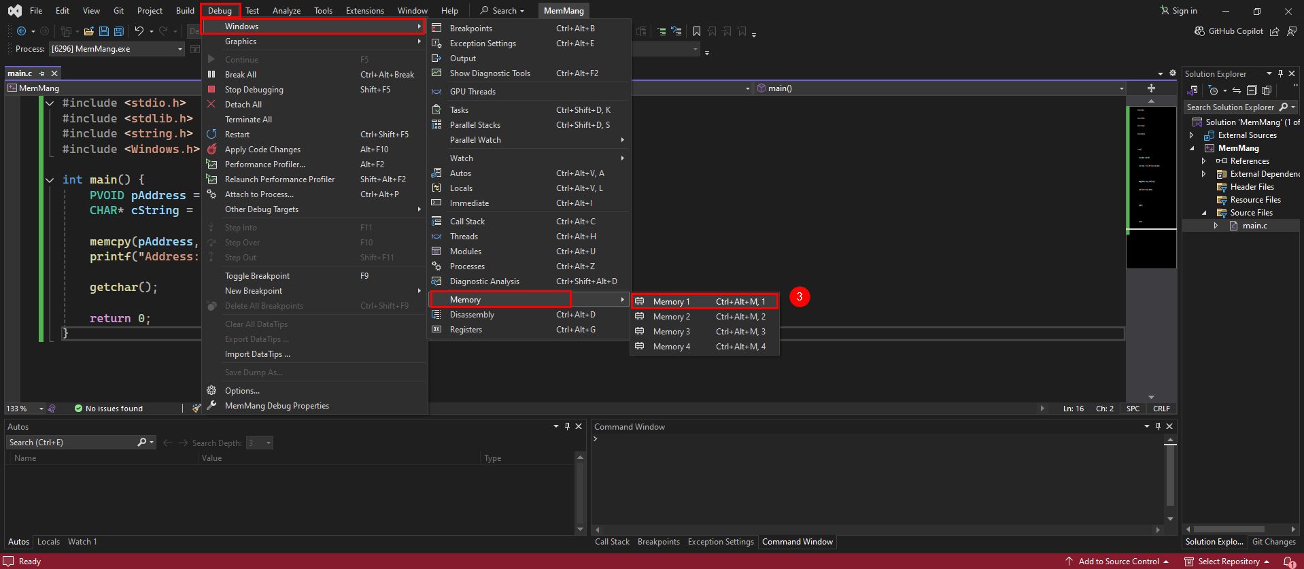Click Call Stack window icon
This screenshot has height=569, width=1304.
coord(436,221)
